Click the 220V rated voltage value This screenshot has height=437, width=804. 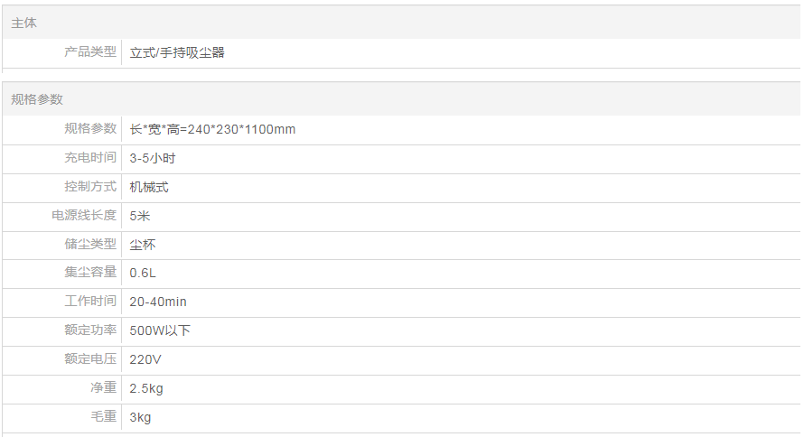coord(145,359)
